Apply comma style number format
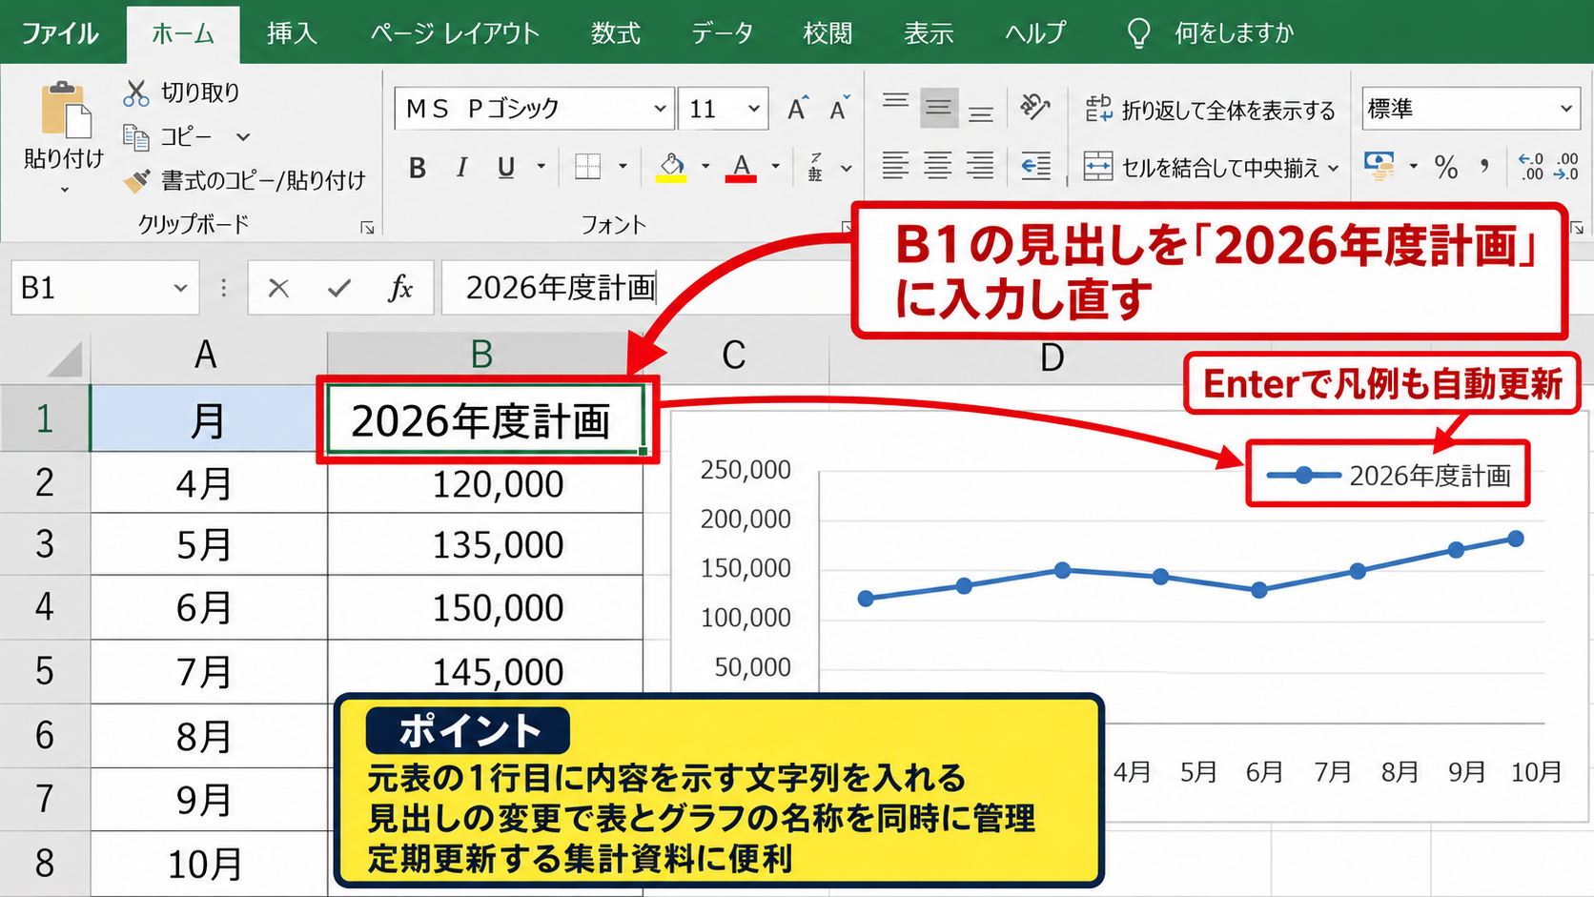This screenshot has height=897, width=1594. coord(1484,168)
